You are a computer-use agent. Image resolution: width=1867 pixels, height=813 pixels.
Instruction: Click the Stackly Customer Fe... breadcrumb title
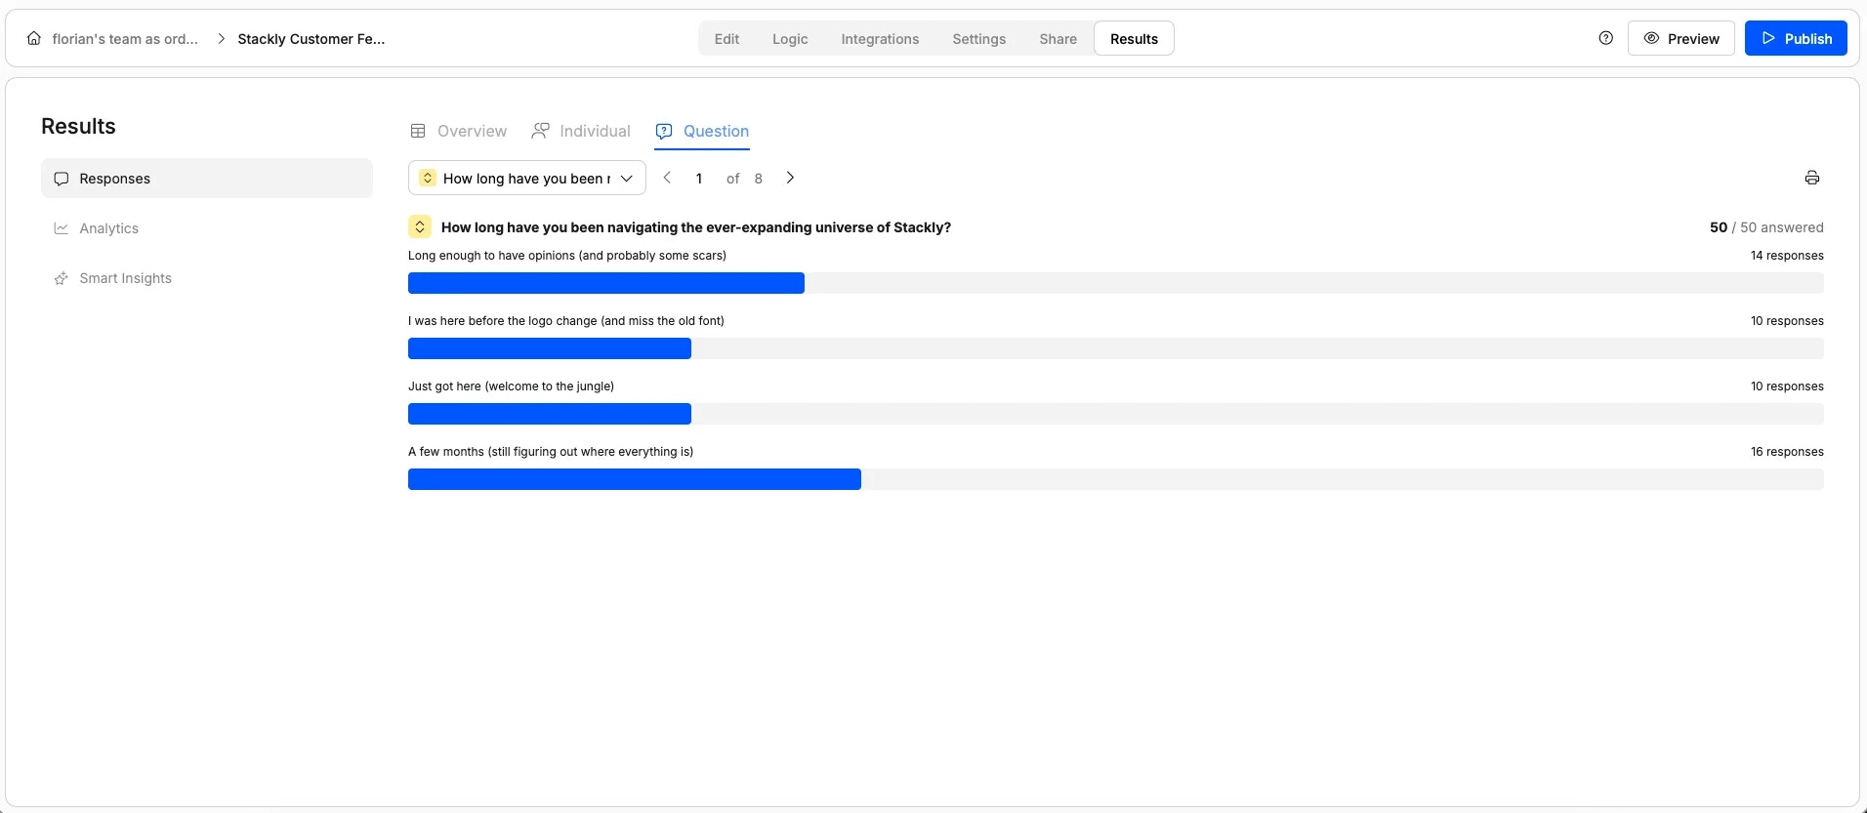coord(311,39)
